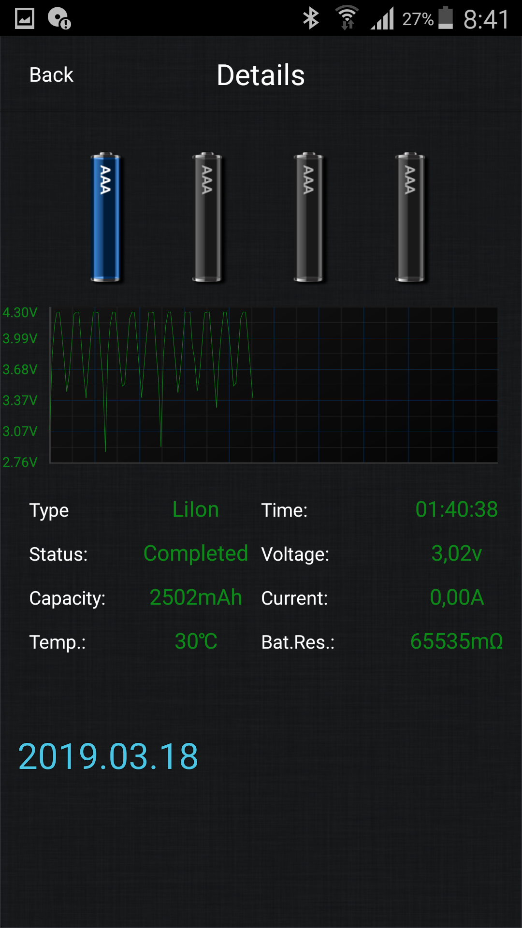Tap the voltage history graph
Viewport: 522px width, 928px height.
(x=274, y=385)
